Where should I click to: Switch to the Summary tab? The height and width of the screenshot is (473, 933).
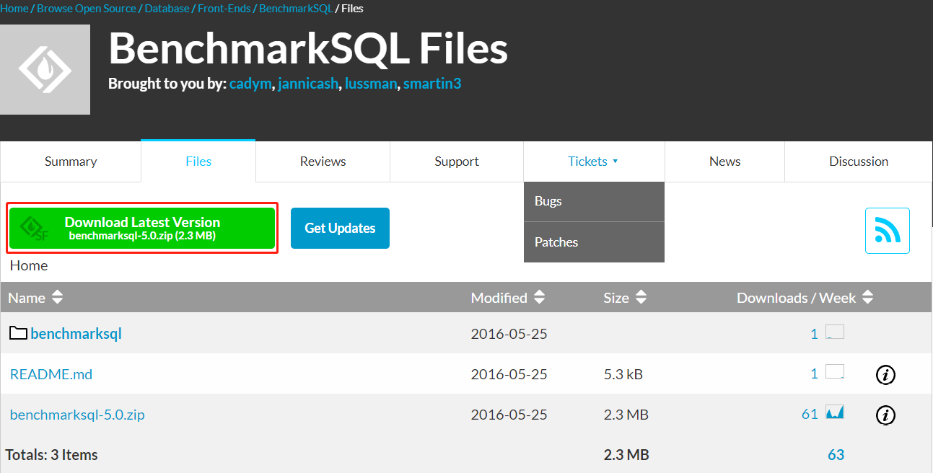click(71, 162)
